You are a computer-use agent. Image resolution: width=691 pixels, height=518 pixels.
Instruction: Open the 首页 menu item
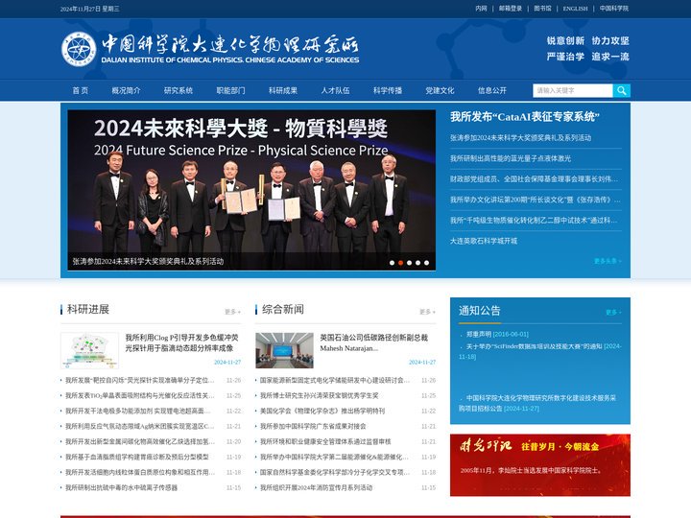tap(81, 91)
